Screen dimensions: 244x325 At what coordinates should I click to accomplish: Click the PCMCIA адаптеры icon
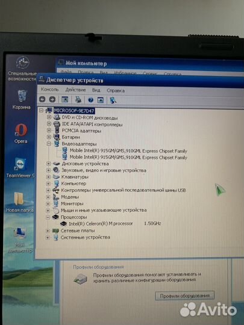click(x=57, y=131)
